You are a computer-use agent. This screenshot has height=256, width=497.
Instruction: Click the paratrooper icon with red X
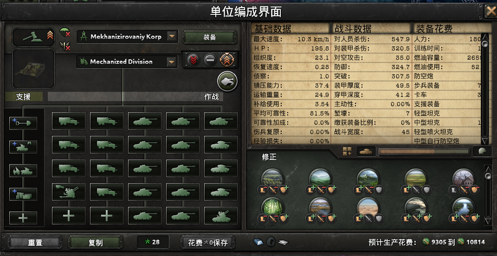click(x=65, y=33)
